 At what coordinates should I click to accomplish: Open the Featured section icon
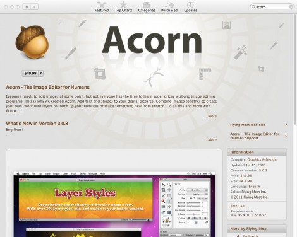tap(102, 4)
